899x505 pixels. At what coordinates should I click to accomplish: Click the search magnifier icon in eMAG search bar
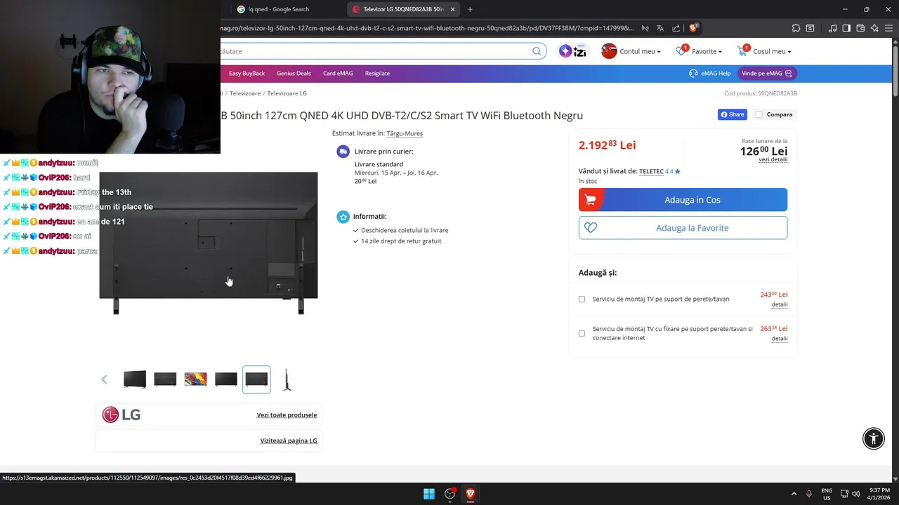tap(537, 51)
